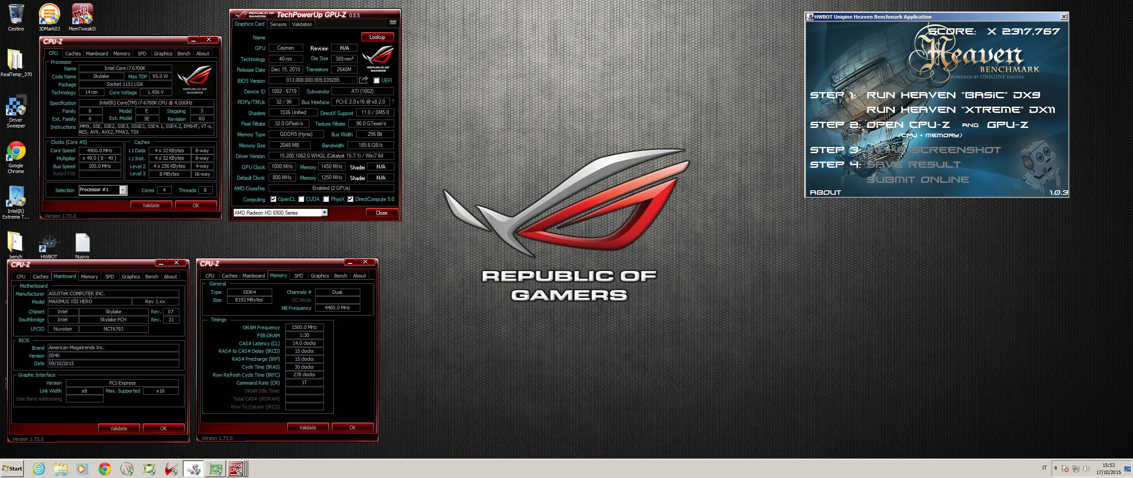This screenshot has height=478, width=1133.
Task: Open Windows Media Player from the taskbar
Action: (82, 469)
